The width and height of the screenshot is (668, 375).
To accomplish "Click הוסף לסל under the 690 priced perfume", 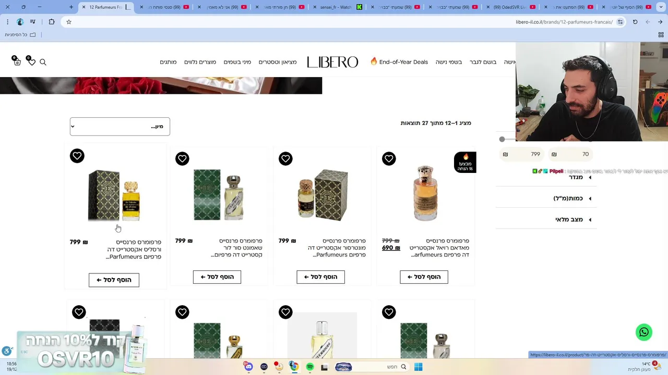I will [x=424, y=277].
